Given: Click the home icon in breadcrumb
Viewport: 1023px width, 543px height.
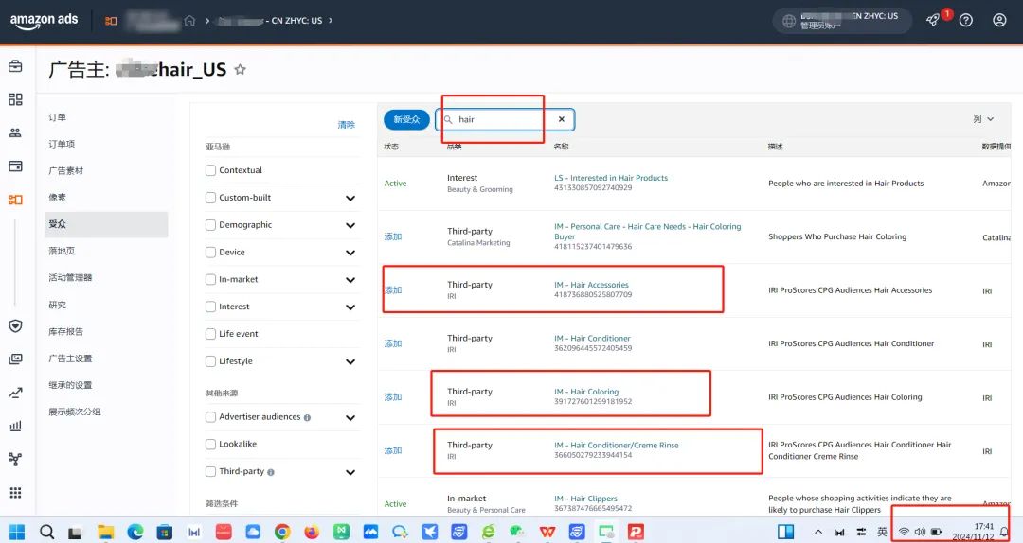Looking at the screenshot, I should 189,20.
